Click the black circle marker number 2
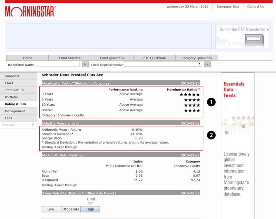The height and width of the screenshot is (219, 276). pos(211,135)
